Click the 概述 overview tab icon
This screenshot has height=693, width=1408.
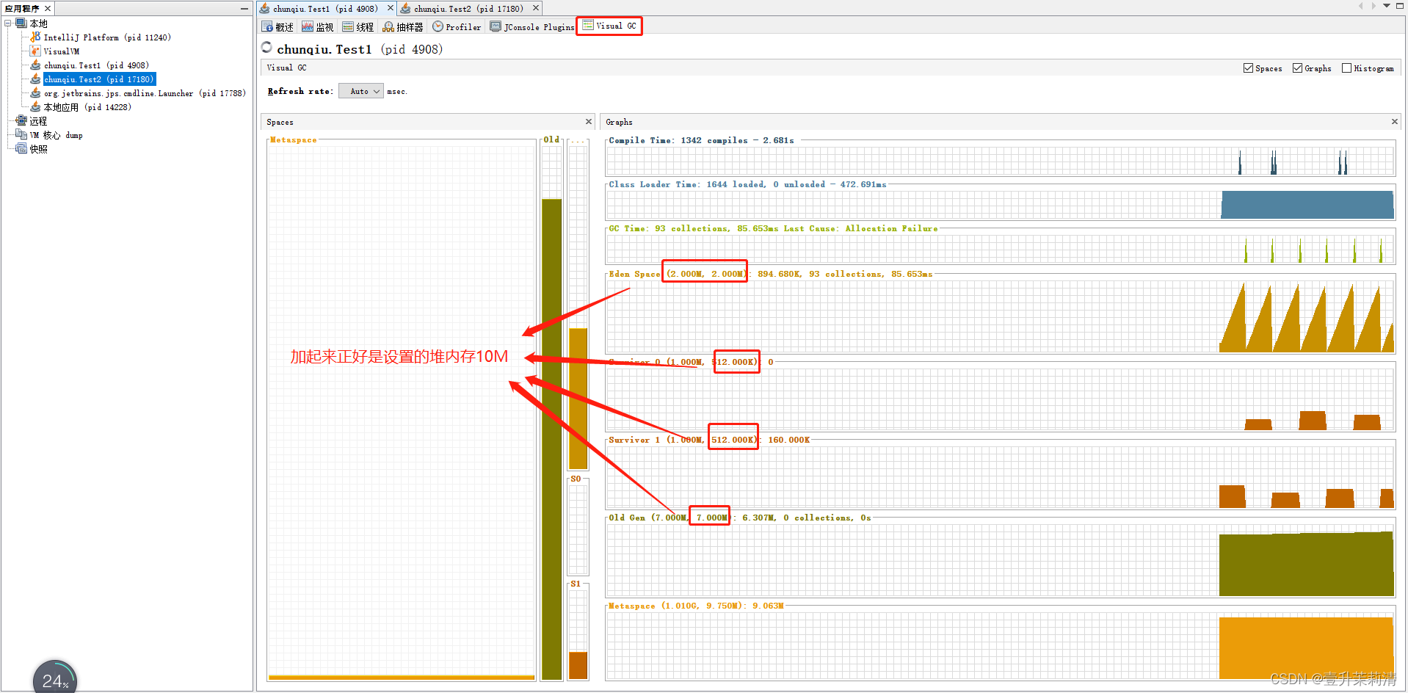click(267, 26)
